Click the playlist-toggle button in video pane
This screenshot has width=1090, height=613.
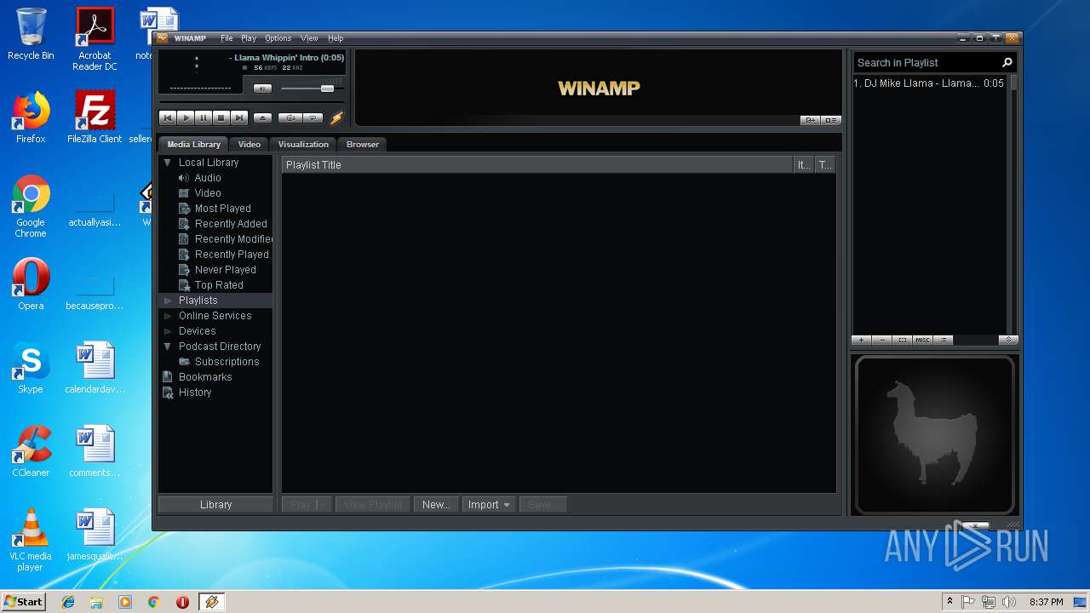tap(831, 120)
